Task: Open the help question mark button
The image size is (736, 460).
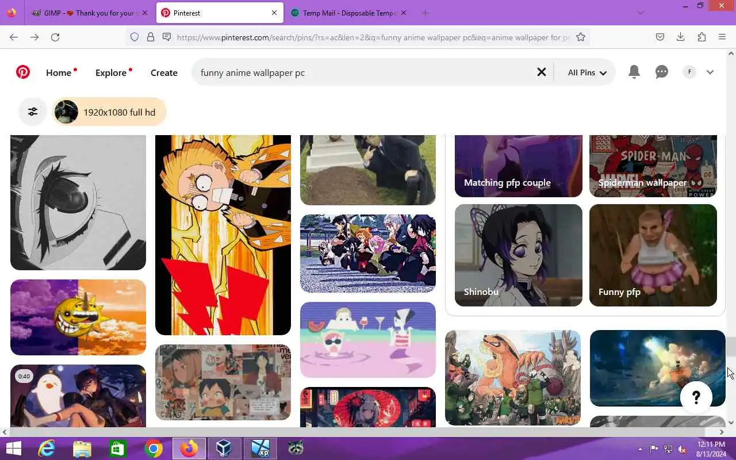Action: point(696,397)
